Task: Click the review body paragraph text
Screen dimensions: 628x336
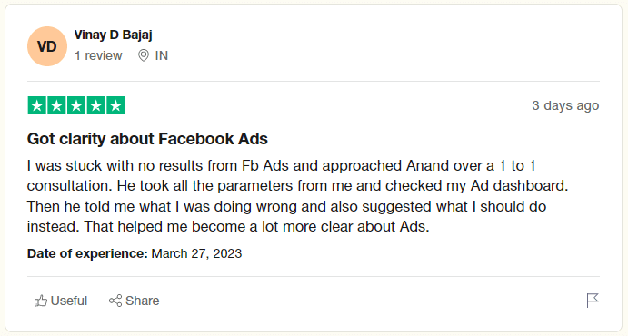Action: [x=297, y=196]
